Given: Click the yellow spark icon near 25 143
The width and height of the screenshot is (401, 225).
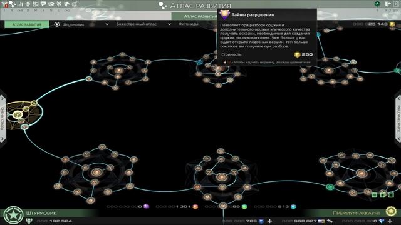Looking at the screenshot, I should [x=392, y=24].
